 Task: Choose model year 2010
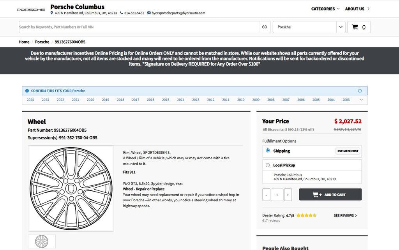pyautogui.click(x=240, y=100)
